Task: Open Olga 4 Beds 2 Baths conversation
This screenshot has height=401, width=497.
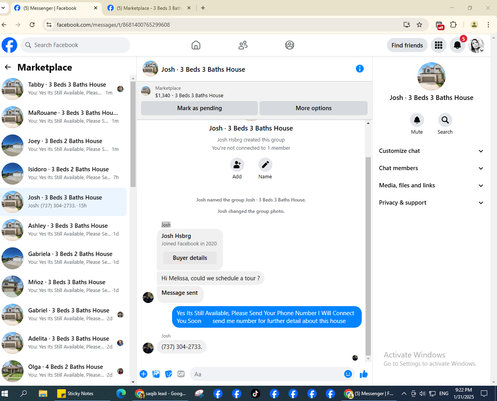Action: [63, 371]
